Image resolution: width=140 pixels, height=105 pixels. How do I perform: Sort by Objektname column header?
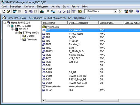point(55,23)
